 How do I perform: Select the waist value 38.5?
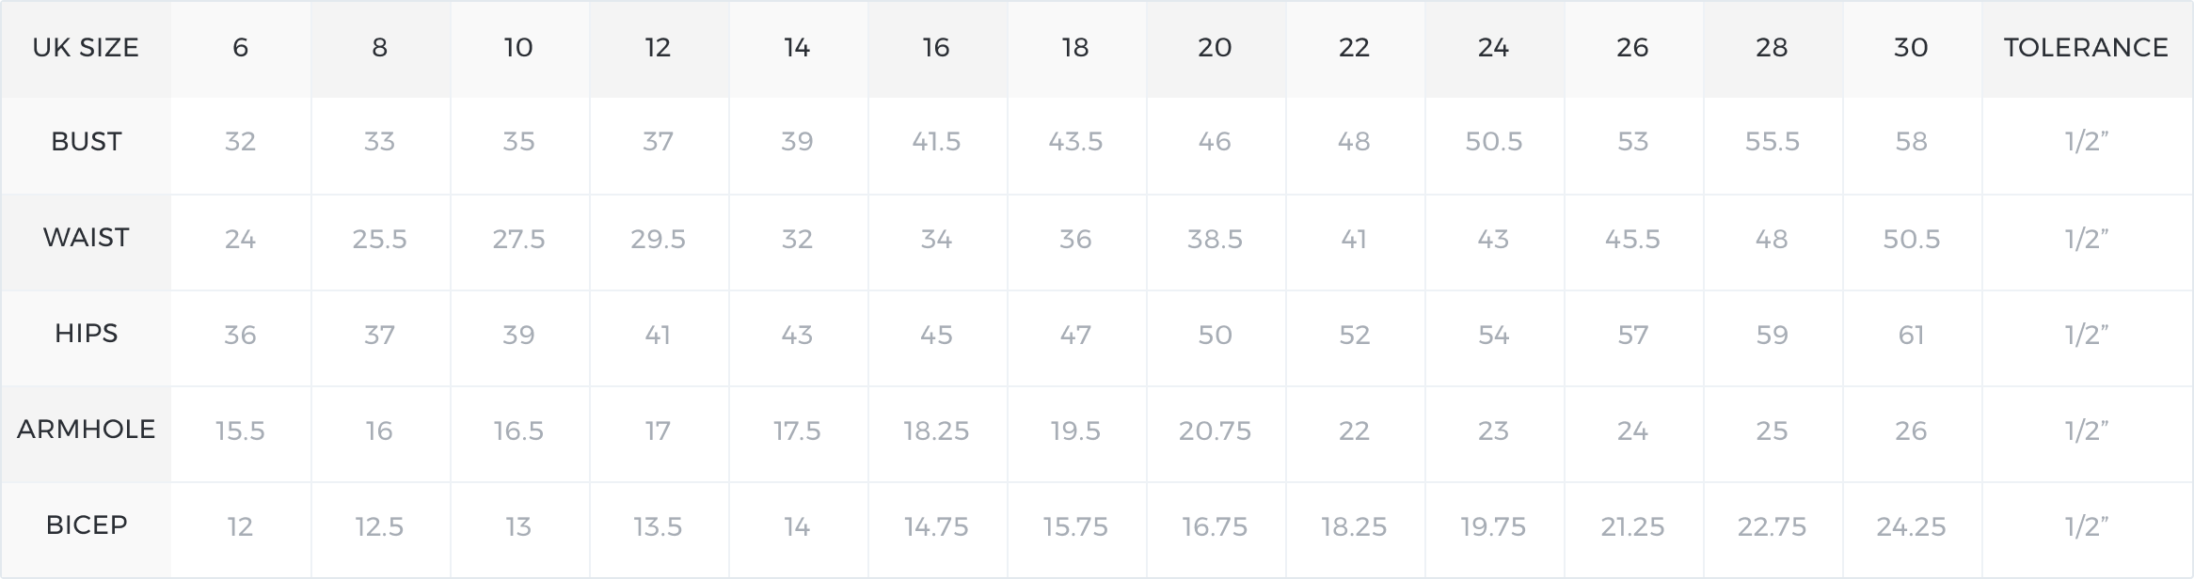[x=1215, y=240]
